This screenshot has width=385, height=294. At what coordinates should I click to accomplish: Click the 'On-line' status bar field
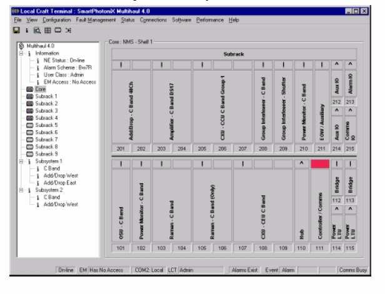[x=66, y=270]
